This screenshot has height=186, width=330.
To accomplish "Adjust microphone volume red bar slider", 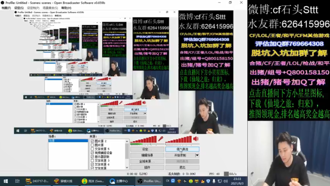I will 144,139.
